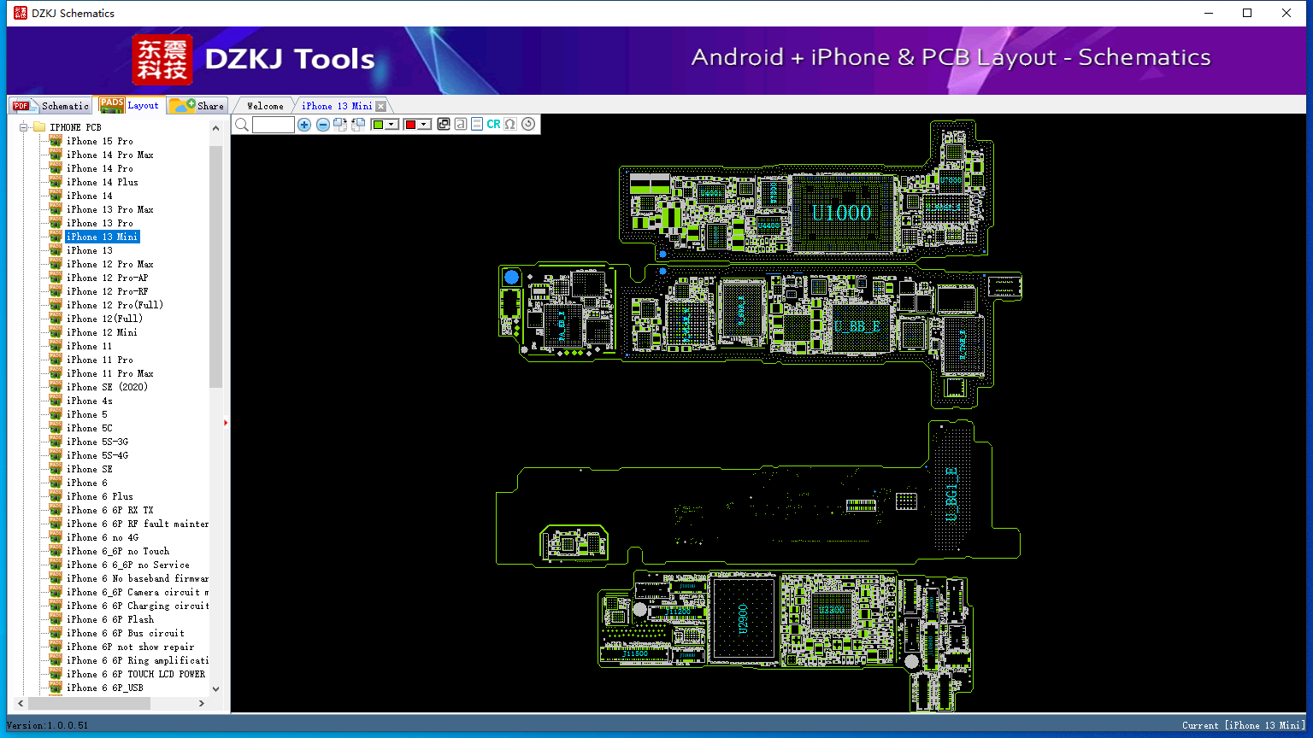Open the 'iPhone 12 Pro-RF' layout

(108, 291)
